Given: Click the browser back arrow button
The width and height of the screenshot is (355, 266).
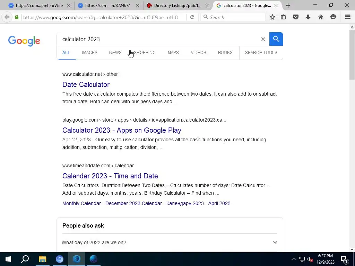Looking at the screenshot, I should [x=7, y=17].
